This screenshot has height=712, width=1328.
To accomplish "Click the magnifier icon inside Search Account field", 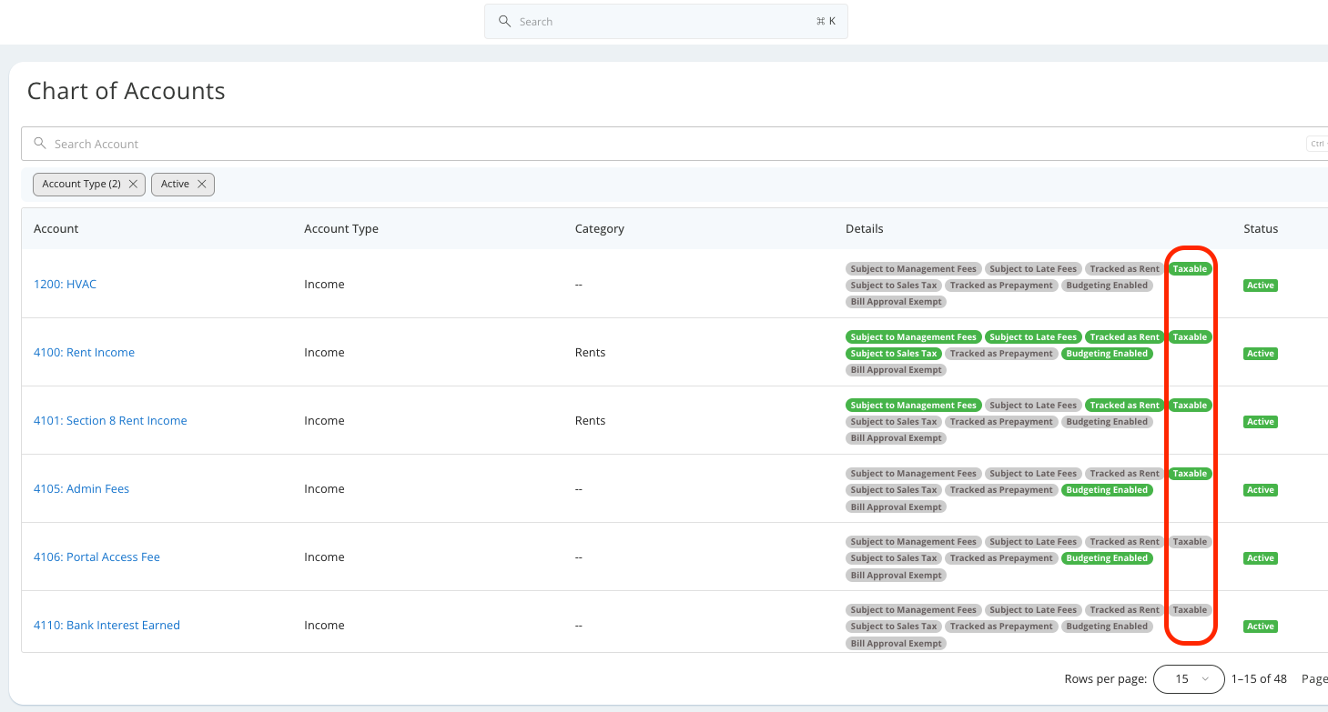I will point(39,143).
